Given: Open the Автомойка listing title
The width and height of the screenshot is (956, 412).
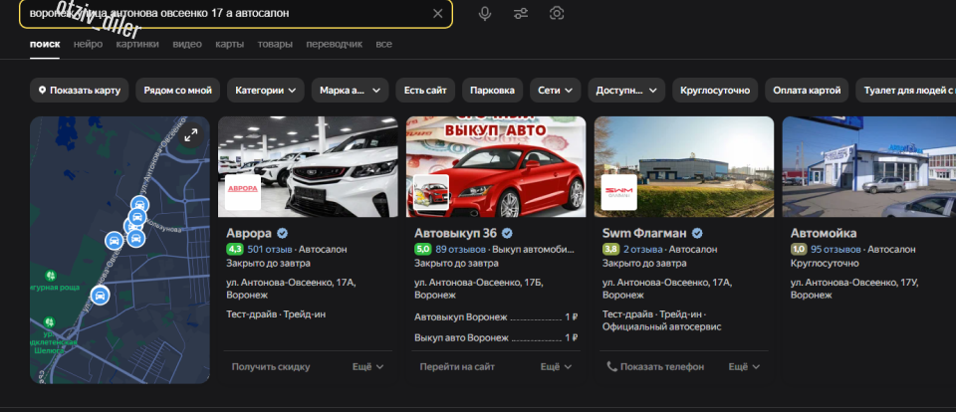Looking at the screenshot, I should pos(824,233).
